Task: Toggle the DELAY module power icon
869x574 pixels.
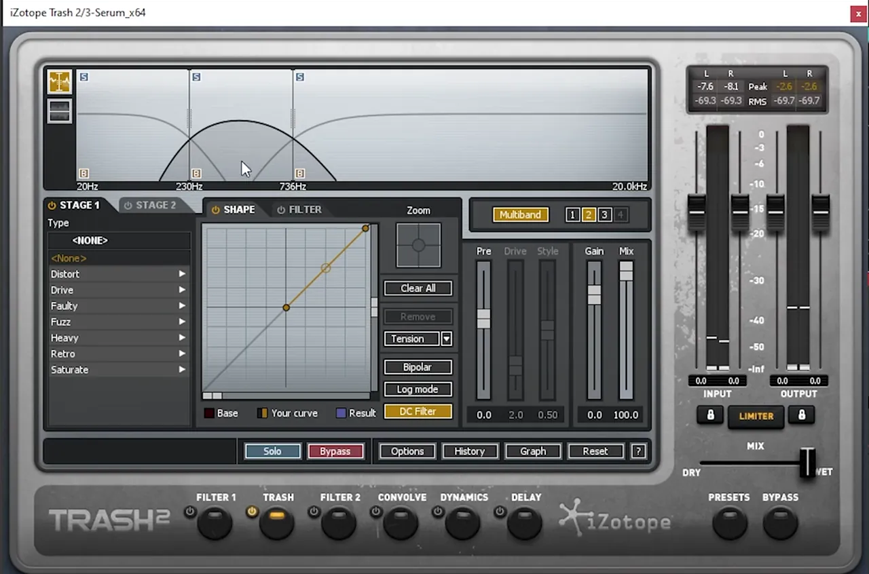Action: (501, 512)
